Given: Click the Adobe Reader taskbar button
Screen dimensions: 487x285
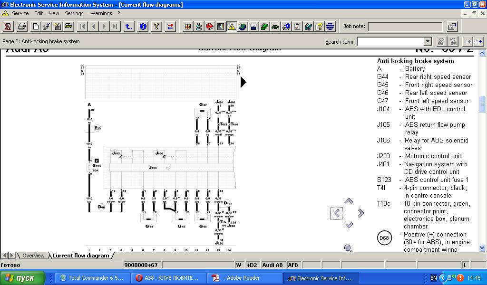Looking at the screenshot, I should click(x=243, y=278).
